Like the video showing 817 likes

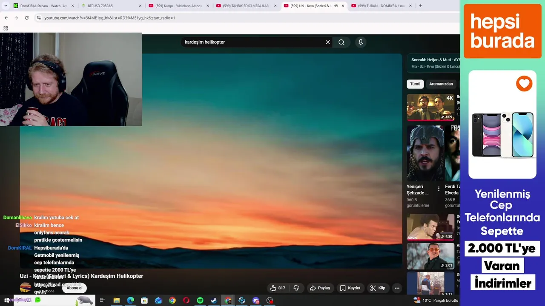tap(277, 288)
